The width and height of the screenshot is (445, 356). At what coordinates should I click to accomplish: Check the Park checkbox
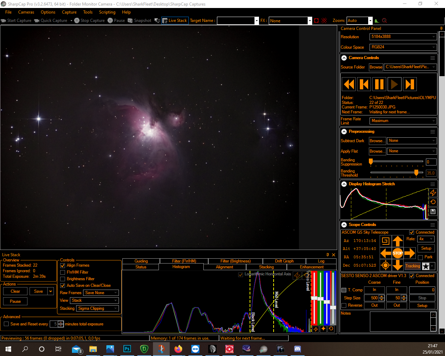pyautogui.click(x=420, y=257)
